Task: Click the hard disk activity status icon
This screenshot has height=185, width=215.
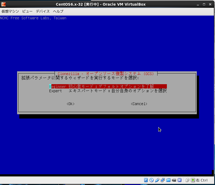Action: point(146,180)
